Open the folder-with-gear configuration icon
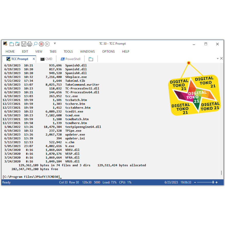This screenshot has width=225, height=225. [17, 44]
